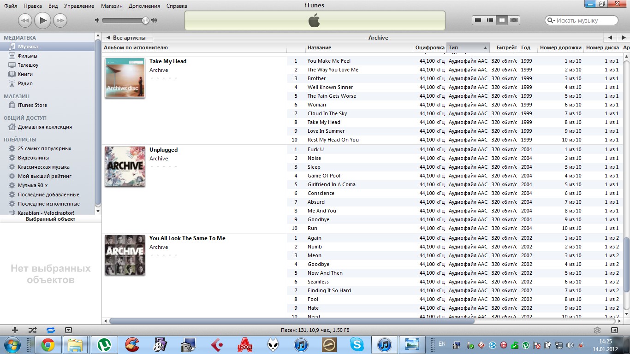Switch to album list view
This screenshot has height=354, width=630.
tap(490, 20)
